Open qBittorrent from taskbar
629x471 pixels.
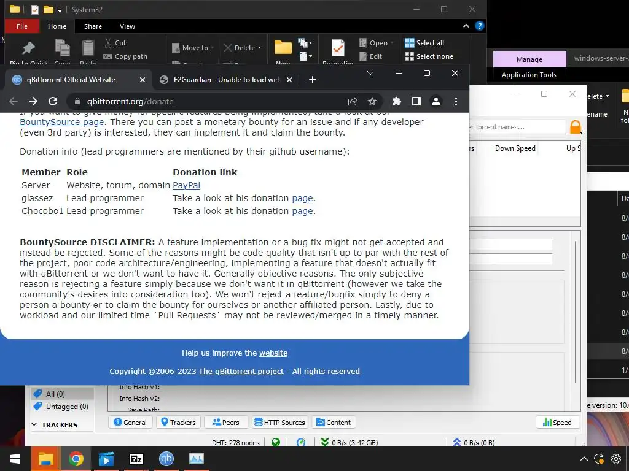[x=166, y=459]
